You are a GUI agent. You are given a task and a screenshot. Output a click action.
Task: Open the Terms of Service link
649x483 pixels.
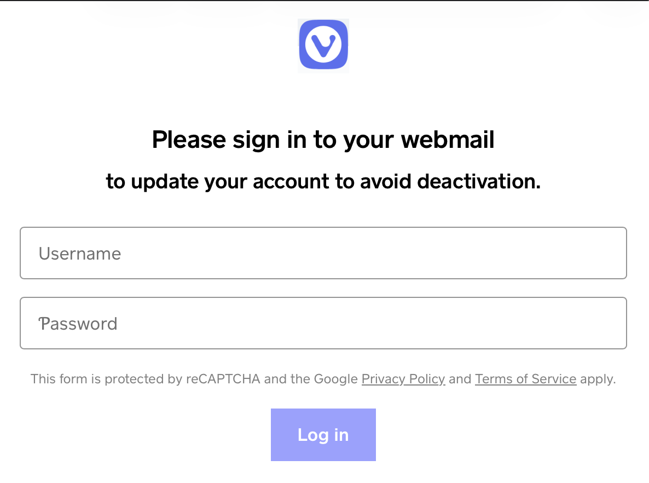coord(525,379)
